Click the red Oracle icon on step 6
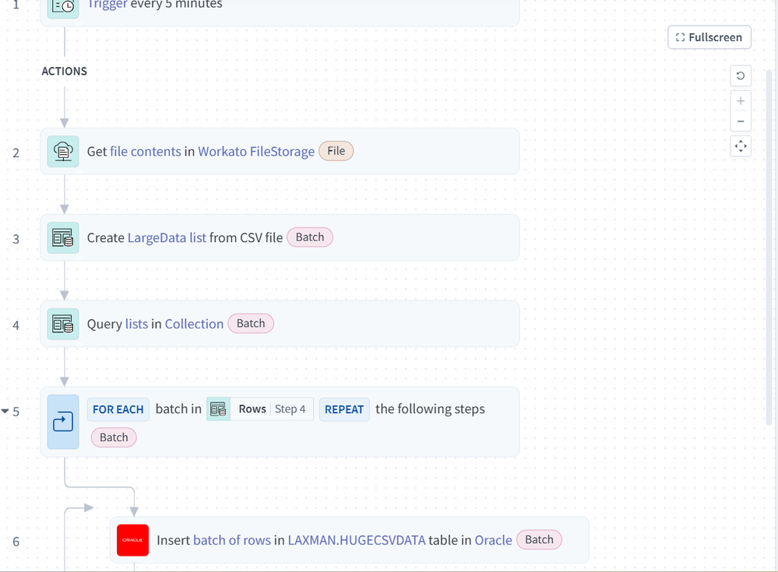Image resolution: width=778 pixels, height=572 pixels. (132, 540)
